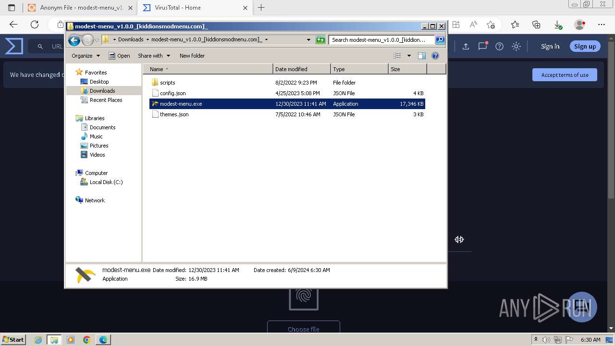This screenshot has width=615, height=346.
Task: Click VirusTotal upload icon
Action: click(x=466, y=47)
